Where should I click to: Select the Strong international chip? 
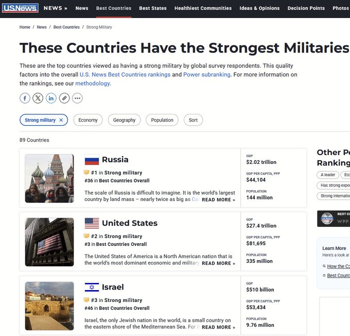point(334,196)
